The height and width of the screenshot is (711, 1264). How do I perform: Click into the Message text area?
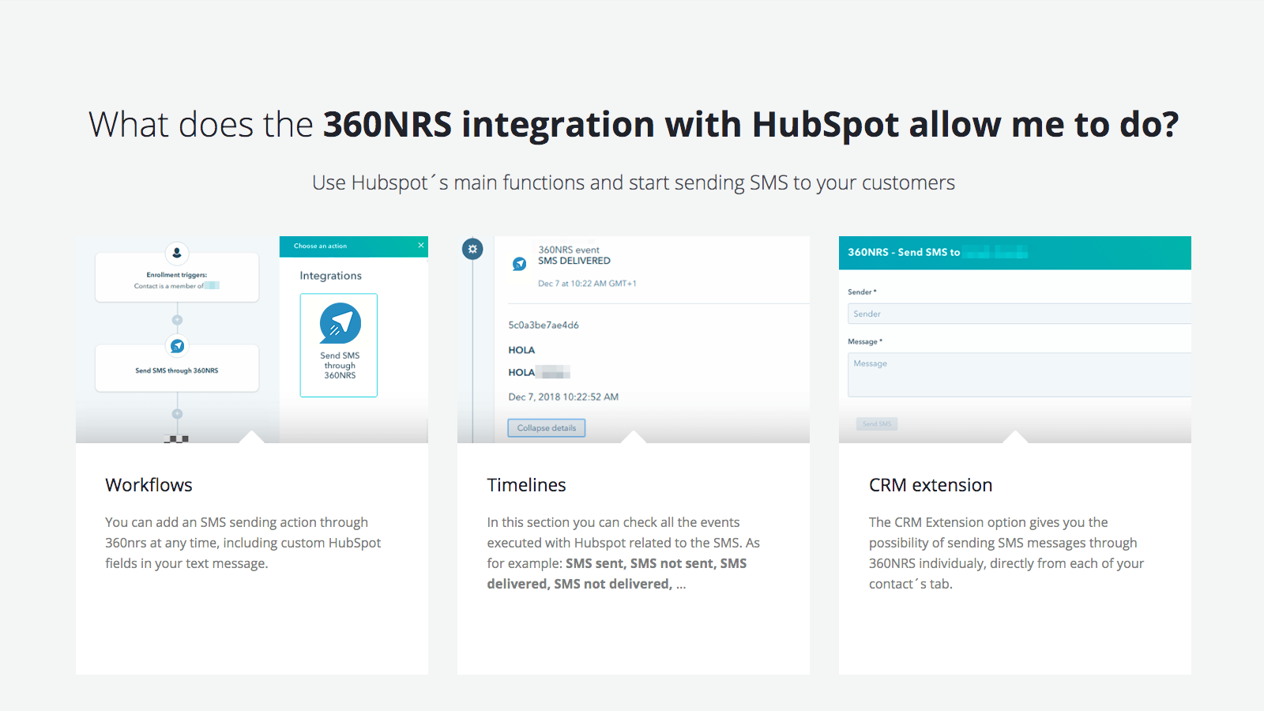coord(1019,374)
